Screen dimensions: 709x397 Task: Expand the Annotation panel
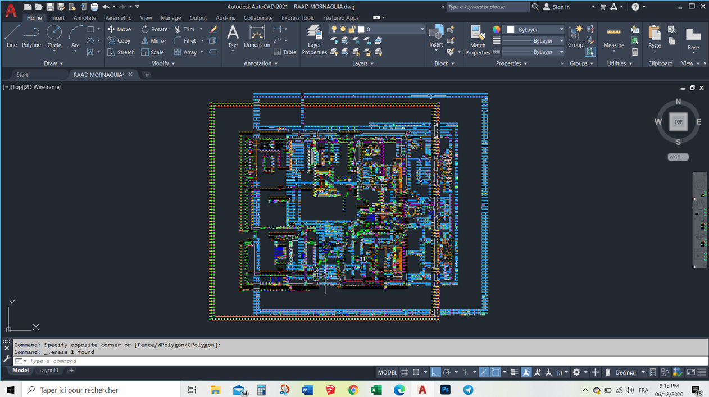[261, 63]
